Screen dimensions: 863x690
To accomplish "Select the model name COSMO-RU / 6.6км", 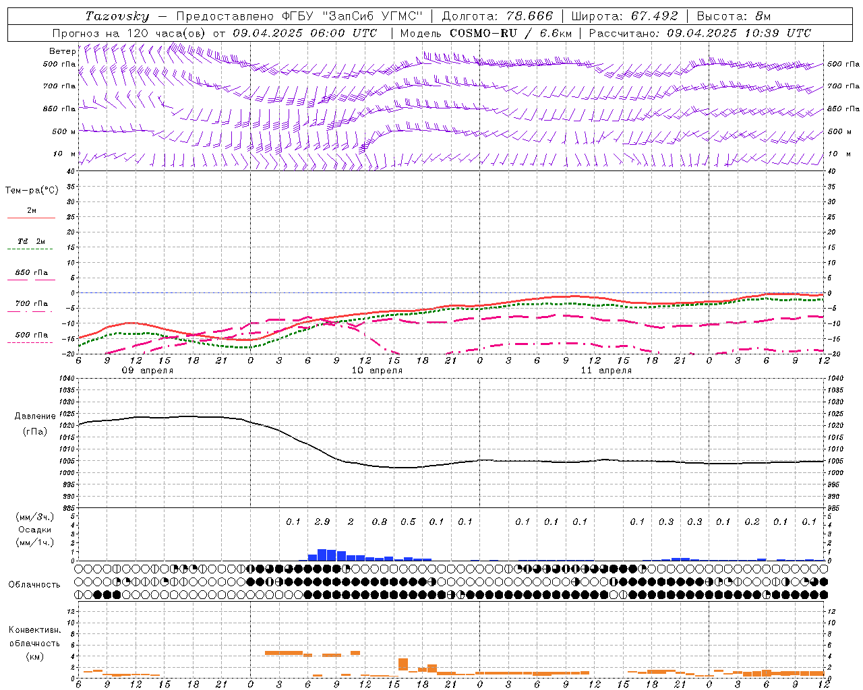I will click(510, 33).
